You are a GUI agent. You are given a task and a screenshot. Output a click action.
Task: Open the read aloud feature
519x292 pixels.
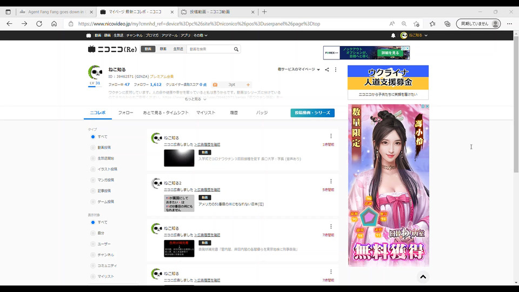tap(392, 24)
